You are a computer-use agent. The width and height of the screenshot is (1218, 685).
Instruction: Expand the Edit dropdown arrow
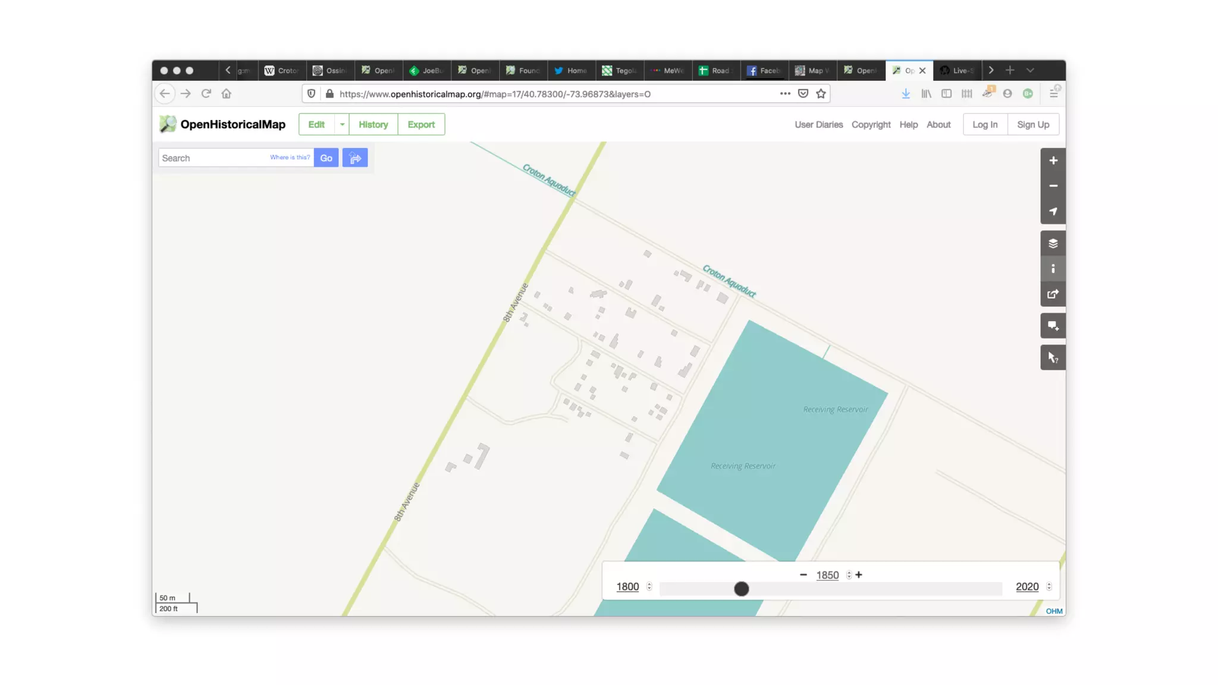(342, 125)
